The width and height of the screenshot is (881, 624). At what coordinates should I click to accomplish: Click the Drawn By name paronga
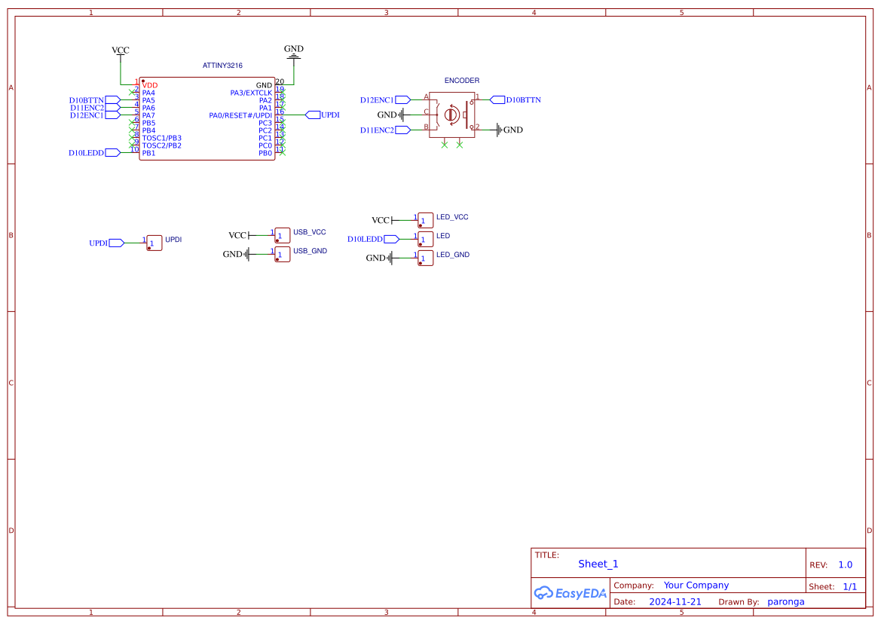(786, 601)
